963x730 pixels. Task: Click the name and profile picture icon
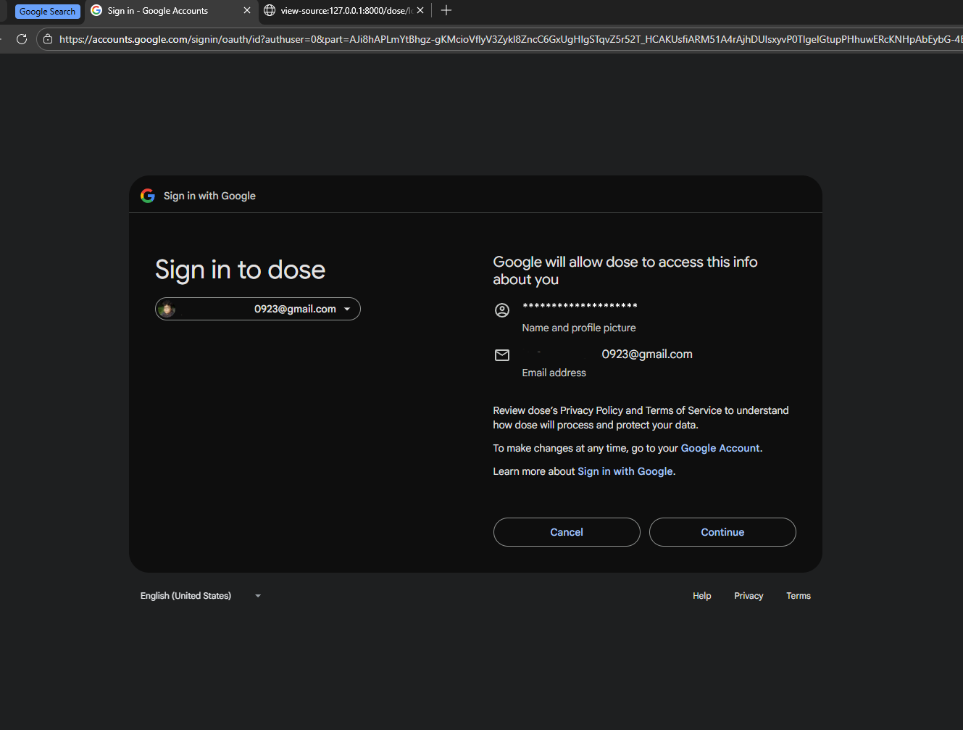[502, 310]
